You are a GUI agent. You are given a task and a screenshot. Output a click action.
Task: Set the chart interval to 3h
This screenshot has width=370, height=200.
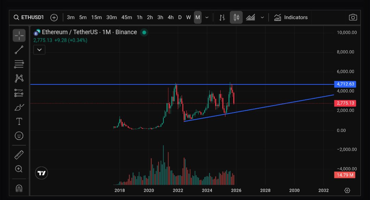click(160, 17)
